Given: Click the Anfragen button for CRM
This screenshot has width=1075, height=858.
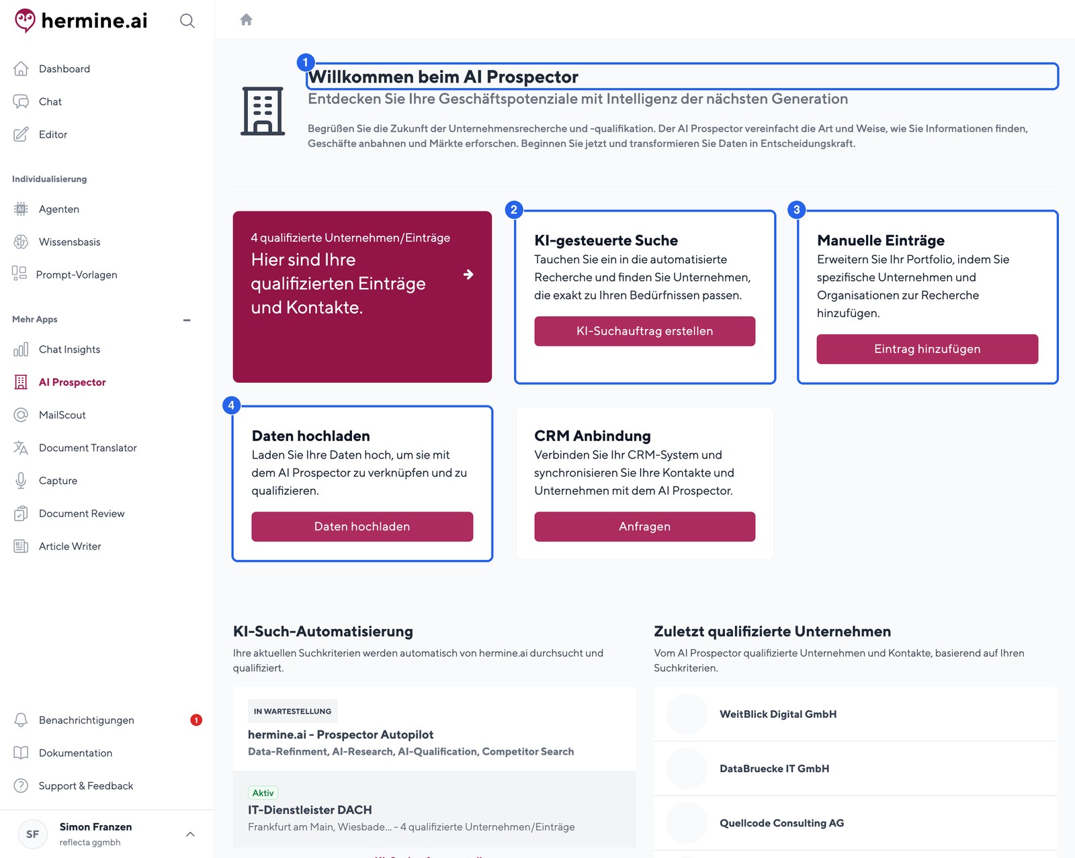Looking at the screenshot, I should point(644,527).
